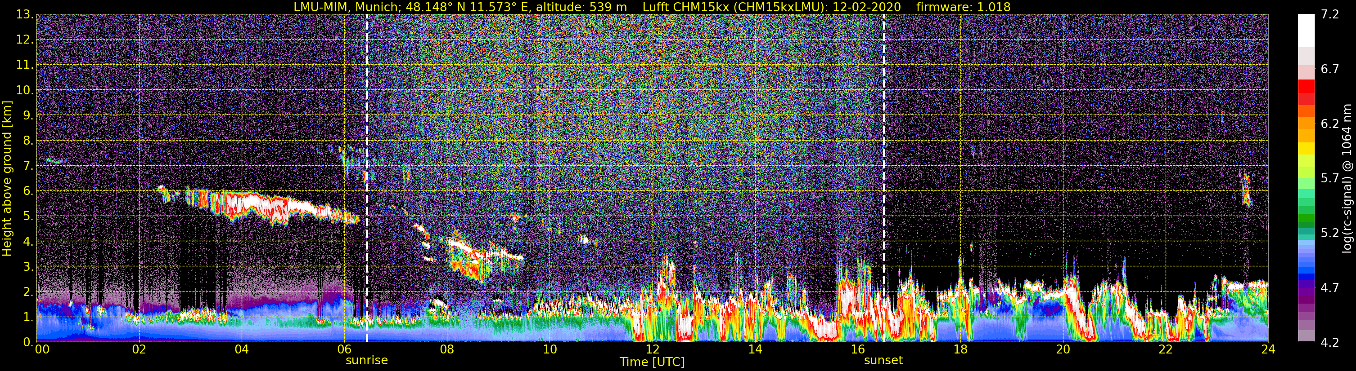Click the colorbar tick value 7.2
The image size is (1356, 371).
click(1330, 15)
